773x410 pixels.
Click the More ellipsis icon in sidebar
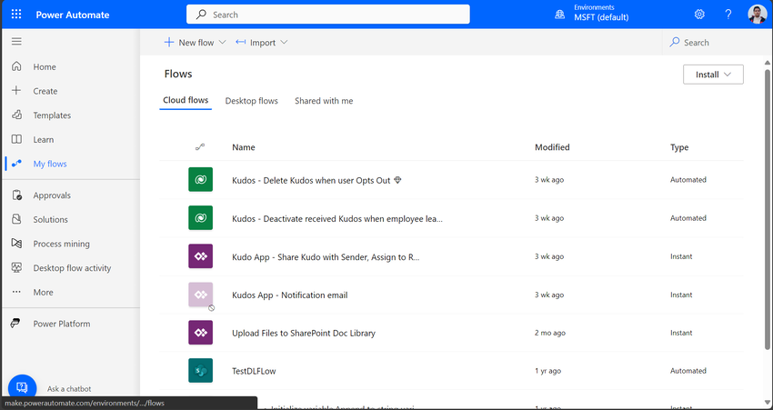coord(16,292)
